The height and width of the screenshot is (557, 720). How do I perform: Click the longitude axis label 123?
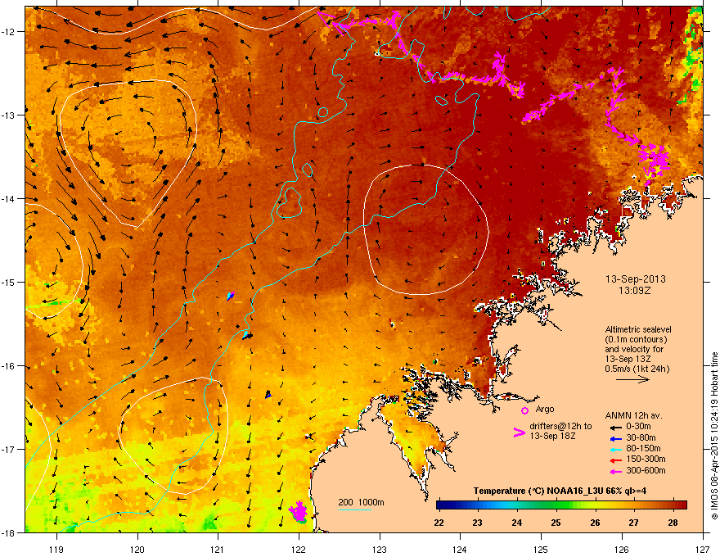[380, 549]
